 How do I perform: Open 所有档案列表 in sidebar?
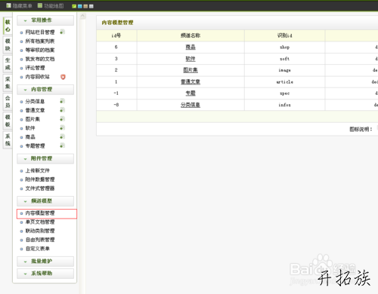click(x=40, y=41)
